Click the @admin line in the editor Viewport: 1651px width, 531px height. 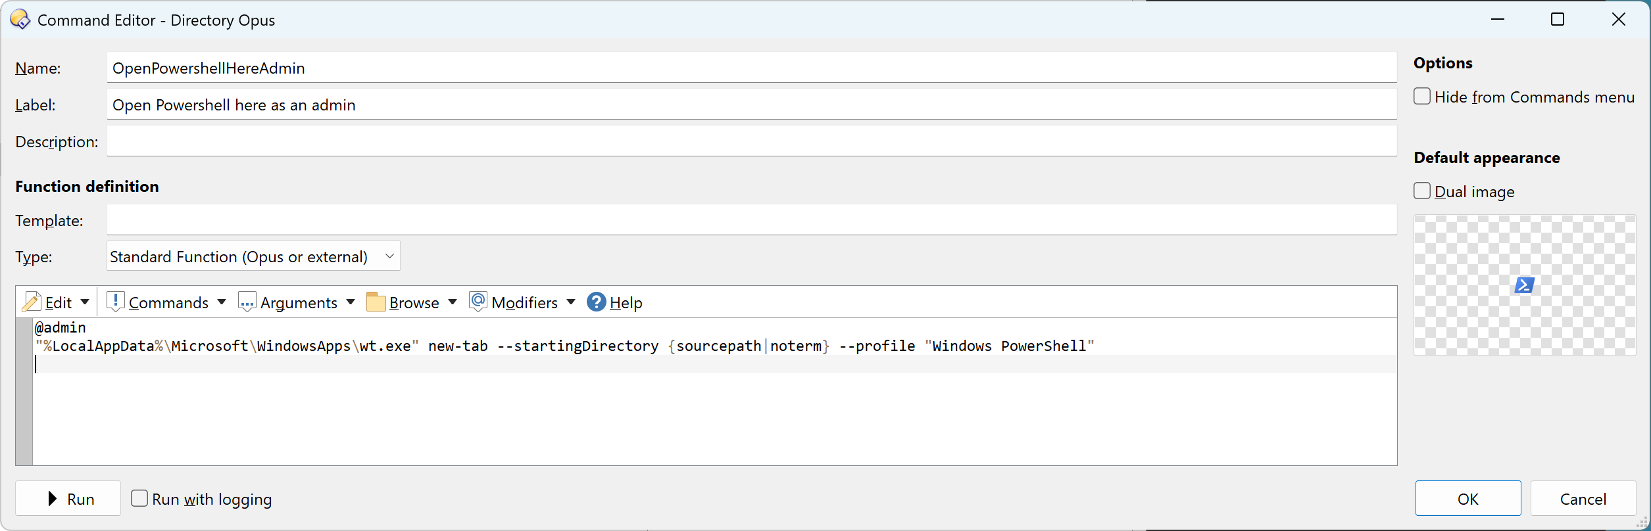pos(61,327)
